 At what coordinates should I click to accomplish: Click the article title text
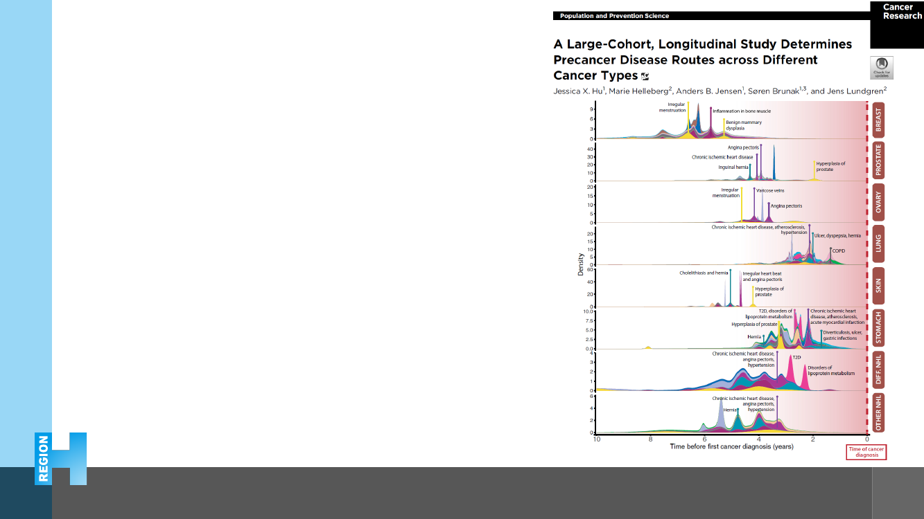(702, 60)
